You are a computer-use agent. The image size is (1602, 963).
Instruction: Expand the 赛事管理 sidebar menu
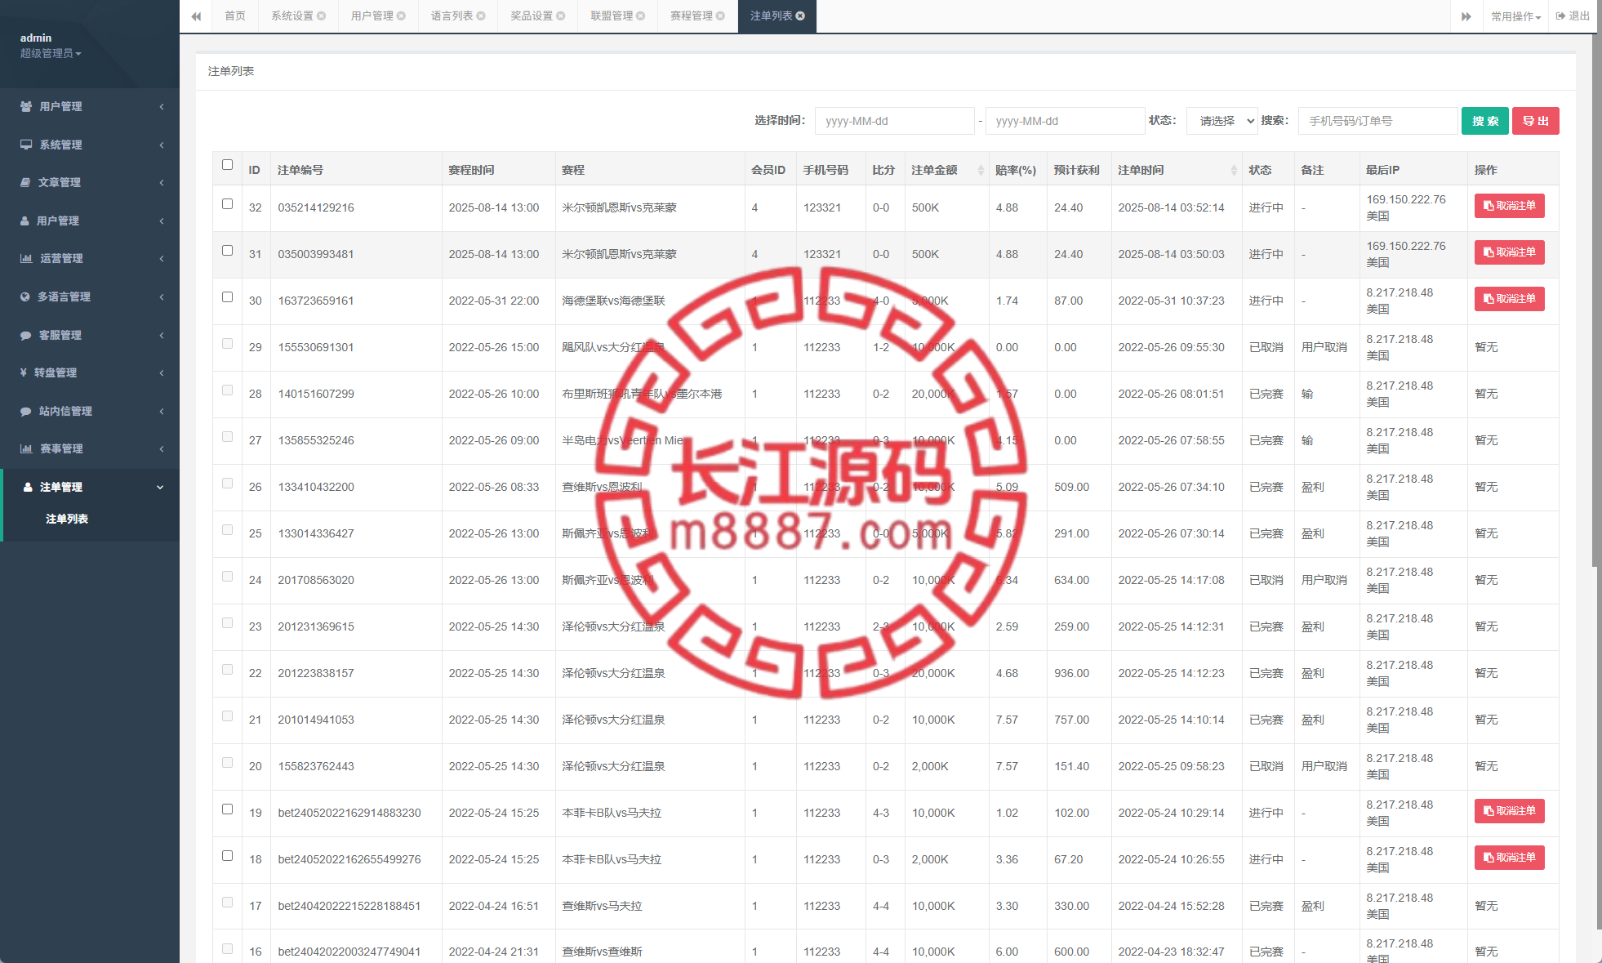(90, 449)
